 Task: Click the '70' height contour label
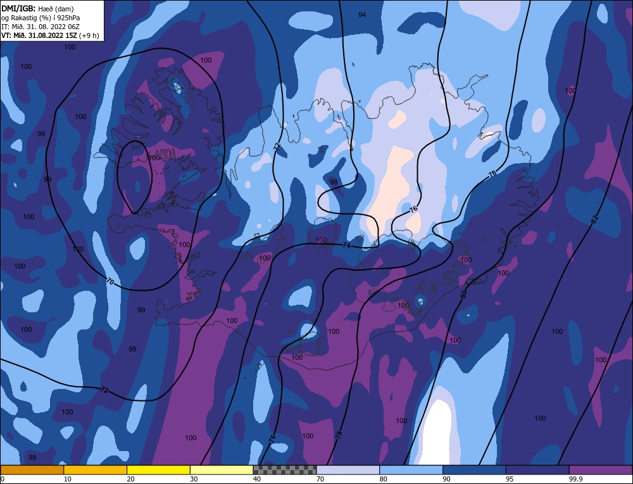110,281
